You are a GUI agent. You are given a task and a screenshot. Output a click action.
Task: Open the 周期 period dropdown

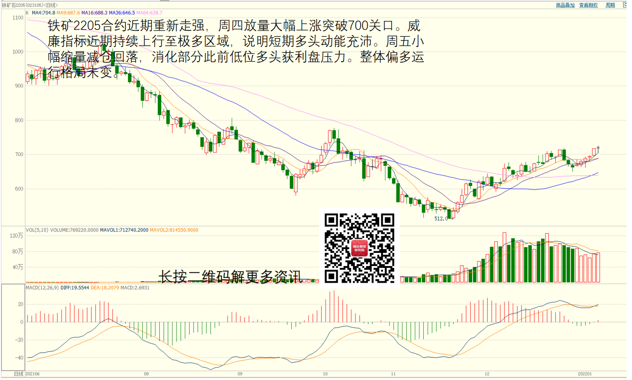point(610,5)
